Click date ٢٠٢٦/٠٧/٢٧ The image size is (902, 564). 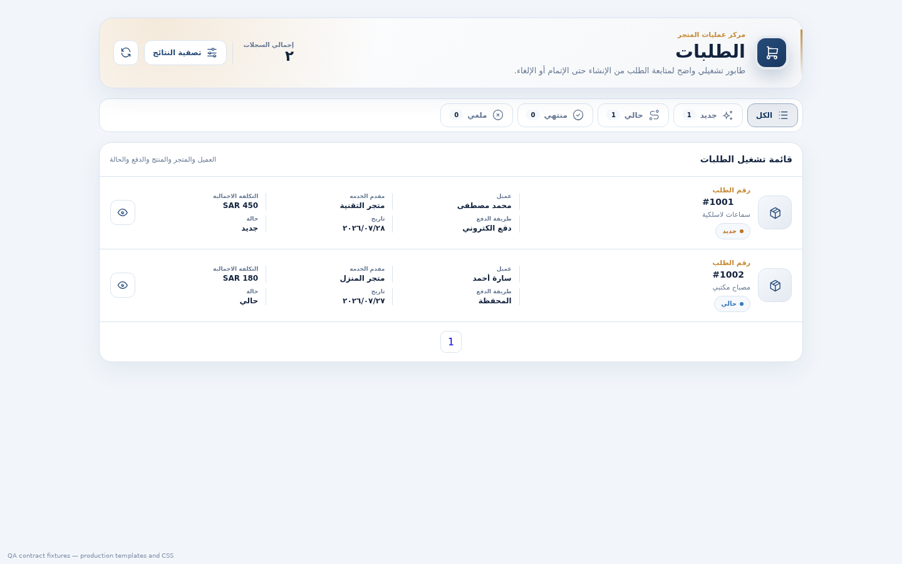(363, 301)
